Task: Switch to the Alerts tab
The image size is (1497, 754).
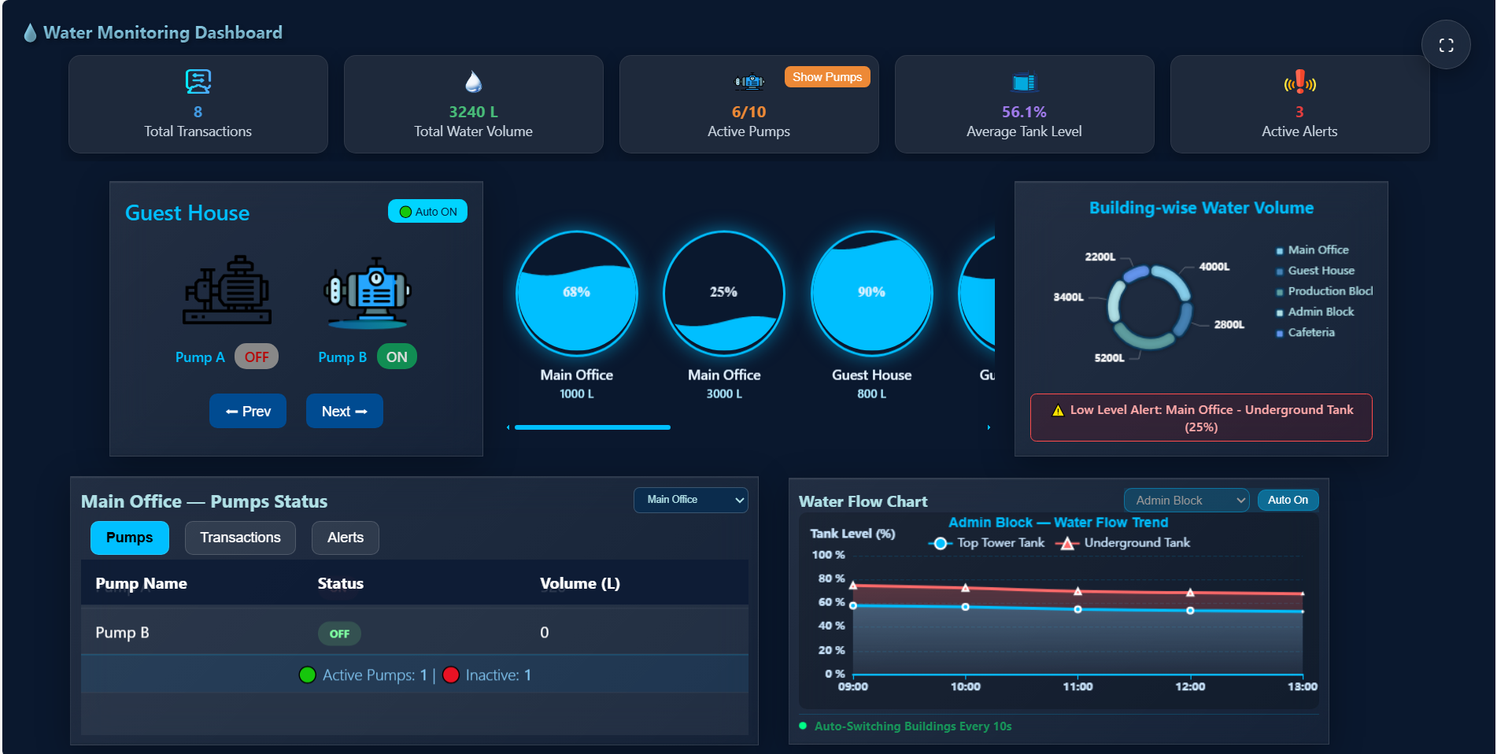Action: [345, 538]
